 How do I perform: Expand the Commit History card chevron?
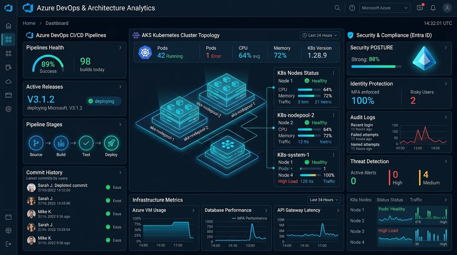[120, 172]
